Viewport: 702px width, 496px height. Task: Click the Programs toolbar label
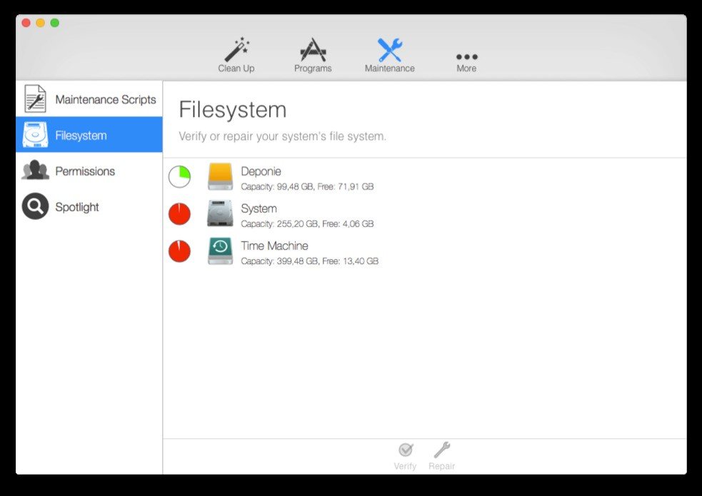(313, 69)
